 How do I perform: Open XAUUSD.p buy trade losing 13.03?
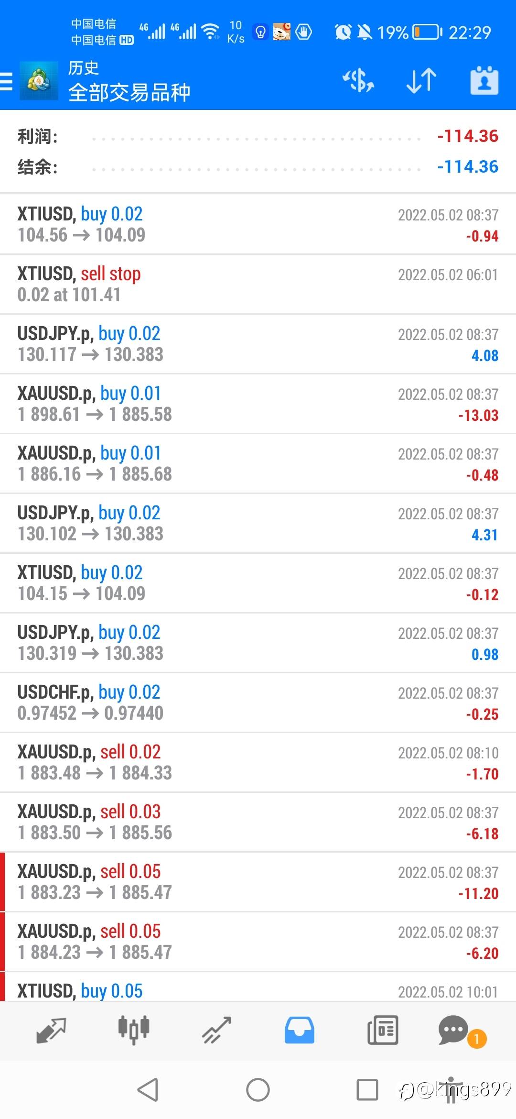point(258,404)
